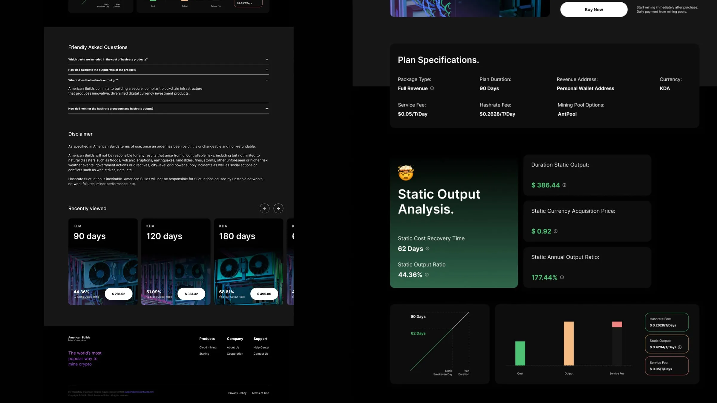The height and width of the screenshot is (403, 717).
Task: Open the KDA 180 days card
Action: pyautogui.click(x=249, y=262)
